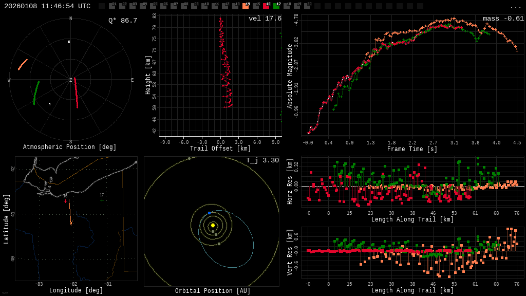The height and width of the screenshot is (296, 526).
Task: Open the three-dots overflow menu
Action: [x=515, y=7]
